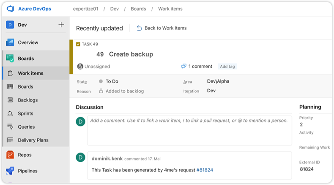Click the Recently updated heading
The height and width of the screenshot is (185, 334).
pos(99,28)
